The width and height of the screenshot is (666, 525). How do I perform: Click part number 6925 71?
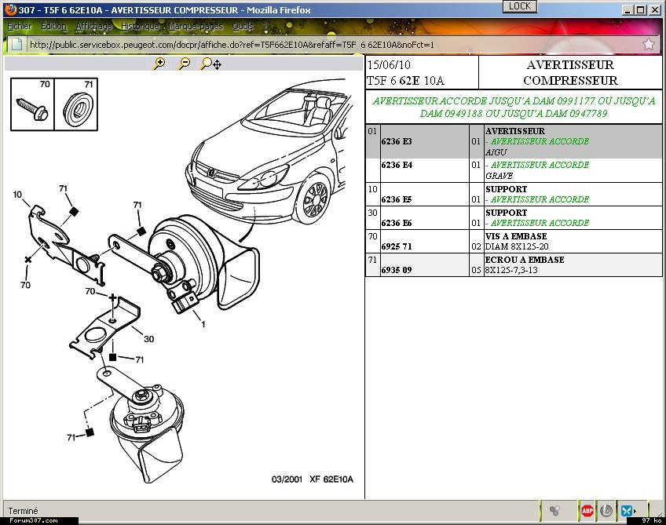pyautogui.click(x=397, y=246)
